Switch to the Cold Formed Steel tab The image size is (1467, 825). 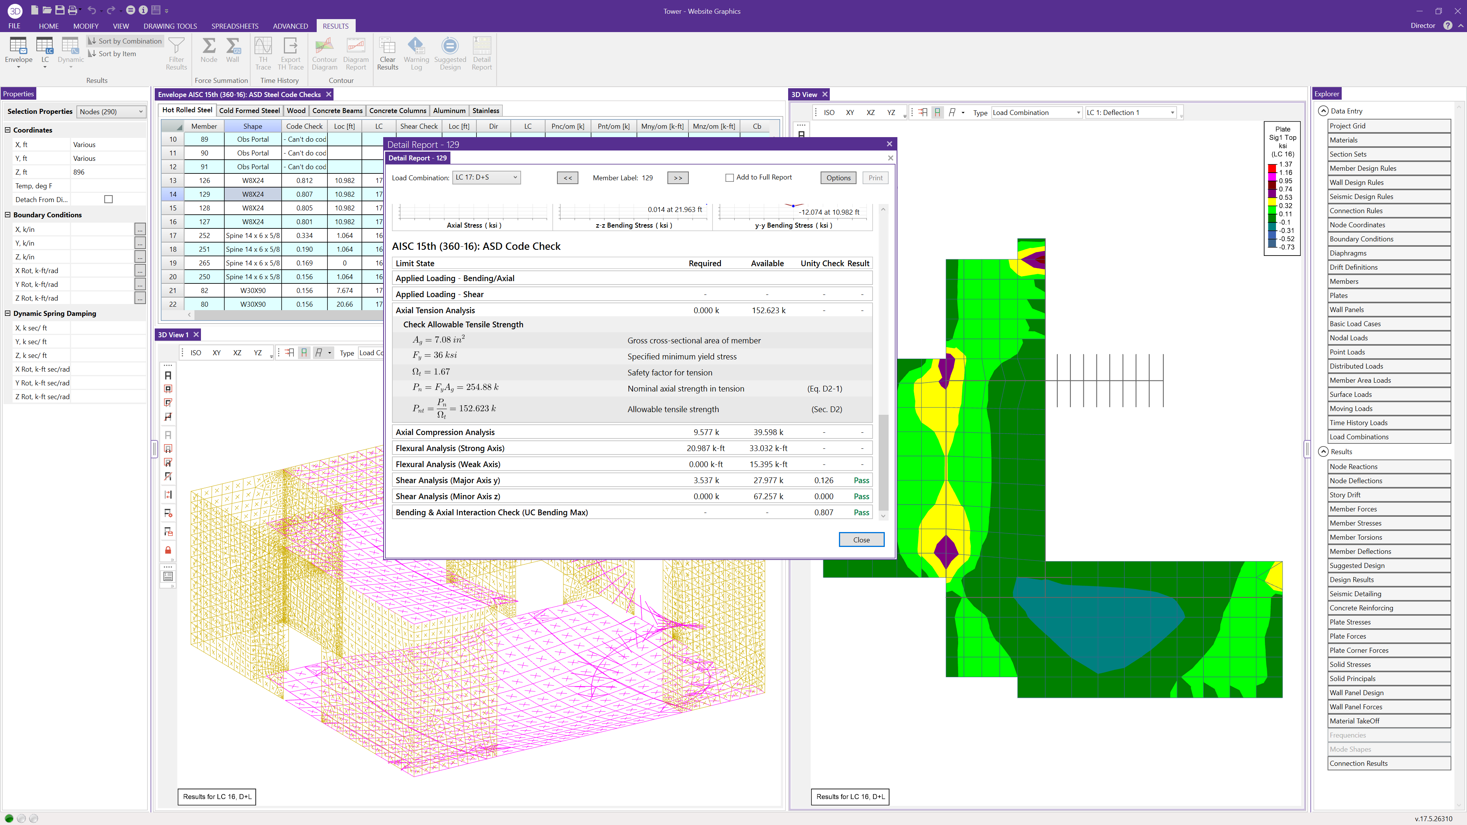(249, 110)
